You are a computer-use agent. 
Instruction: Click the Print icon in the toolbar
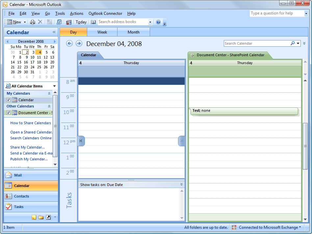coord(33,22)
